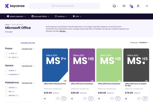The height and width of the screenshot is (103, 153).
Task: Click the search magnifier icon
Action: coord(53,6)
